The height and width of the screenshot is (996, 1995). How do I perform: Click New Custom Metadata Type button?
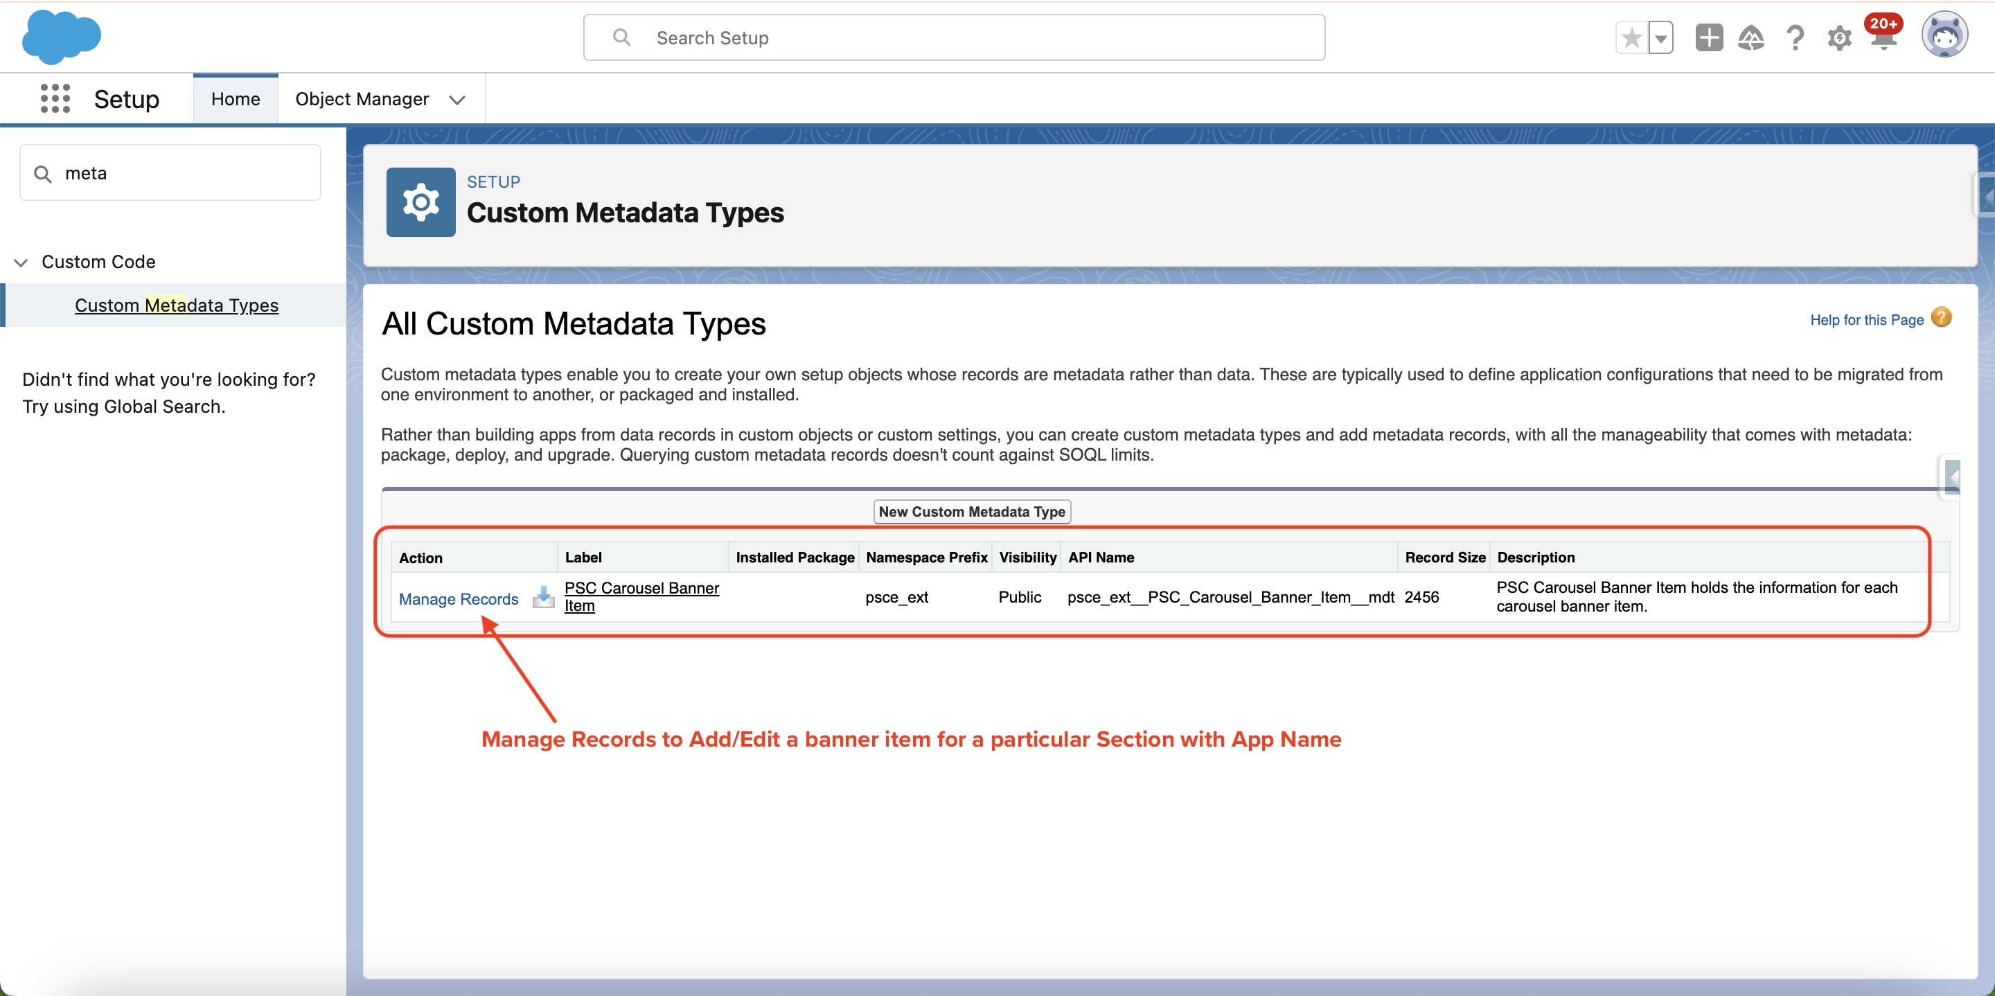(972, 511)
